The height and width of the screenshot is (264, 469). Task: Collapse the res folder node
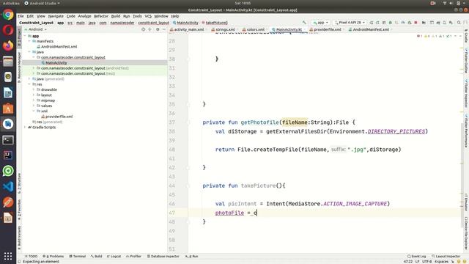coord(29,84)
